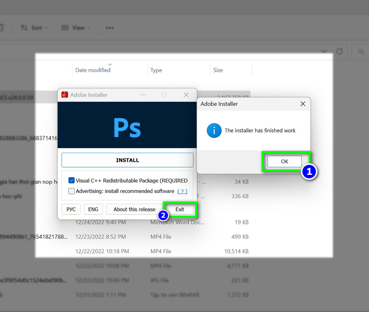This screenshot has height=312, width=369.
Task: Switch installer language to РУС
Action: [x=71, y=209]
